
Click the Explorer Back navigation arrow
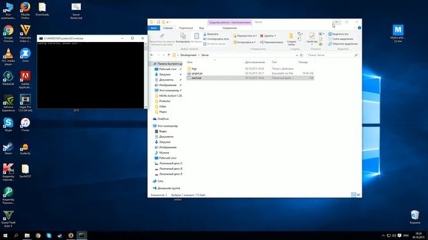coord(152,55)
